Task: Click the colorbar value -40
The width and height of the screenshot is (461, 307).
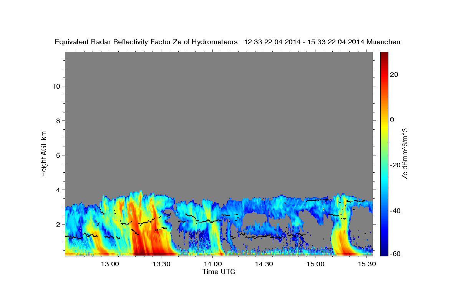Action: (395, 210)
